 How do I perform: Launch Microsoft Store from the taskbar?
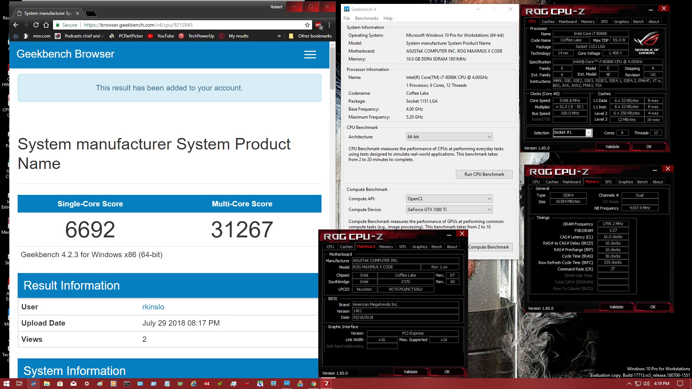tap(60, 384)
